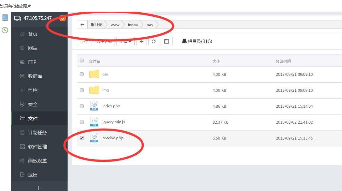Click the jquery.min.js file icon

click(x=94, y=122)
